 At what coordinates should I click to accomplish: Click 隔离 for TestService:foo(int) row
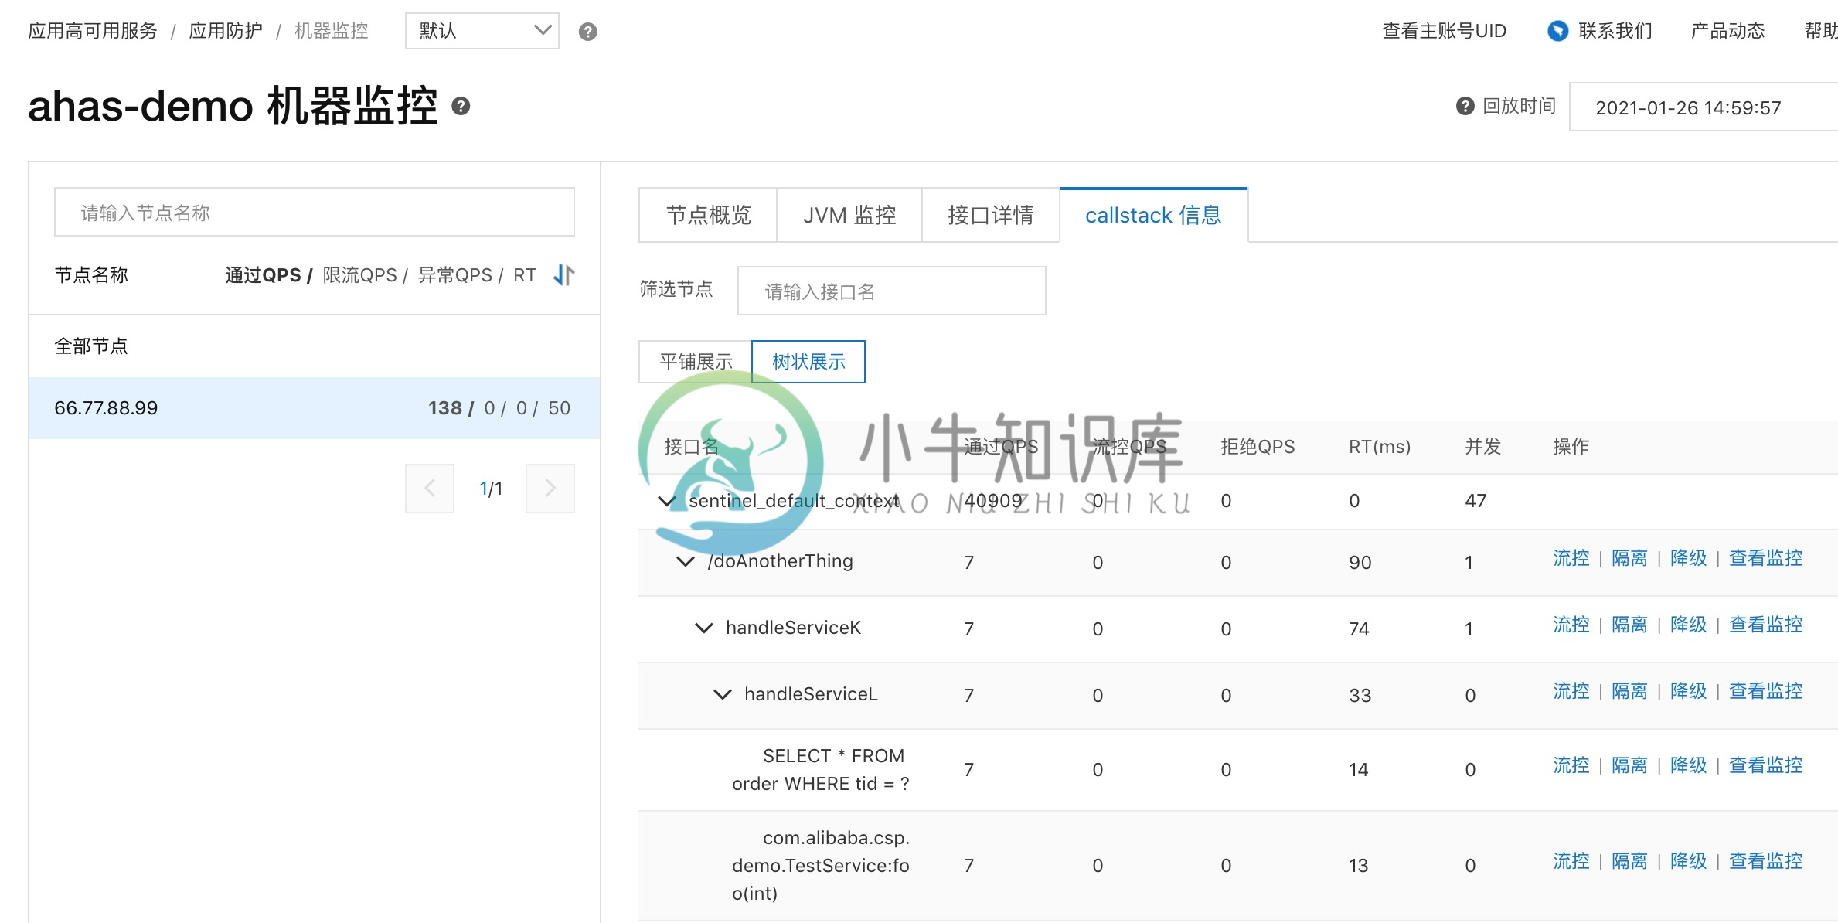click(1630, 861)
